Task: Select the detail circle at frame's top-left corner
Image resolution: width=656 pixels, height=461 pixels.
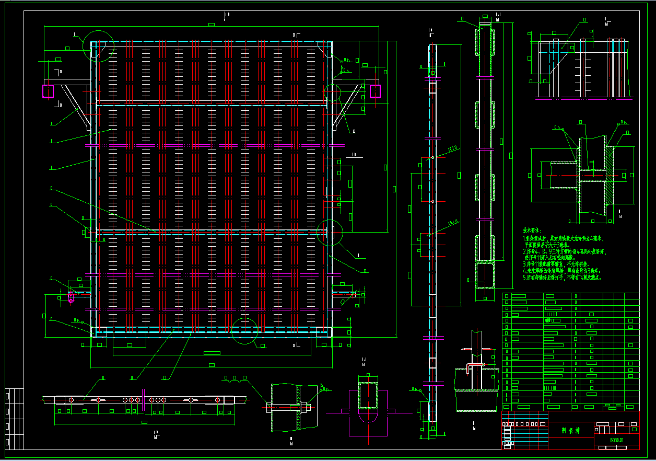Action: point(98,47)
